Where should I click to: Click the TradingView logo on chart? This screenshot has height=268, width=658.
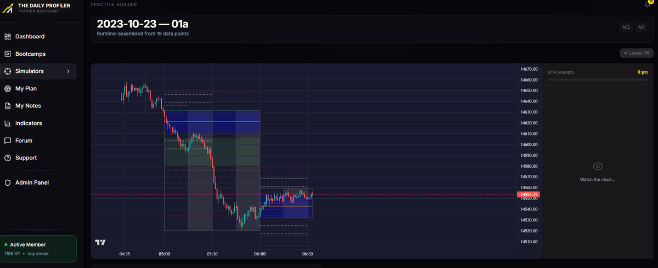click(x=100, y=242)
